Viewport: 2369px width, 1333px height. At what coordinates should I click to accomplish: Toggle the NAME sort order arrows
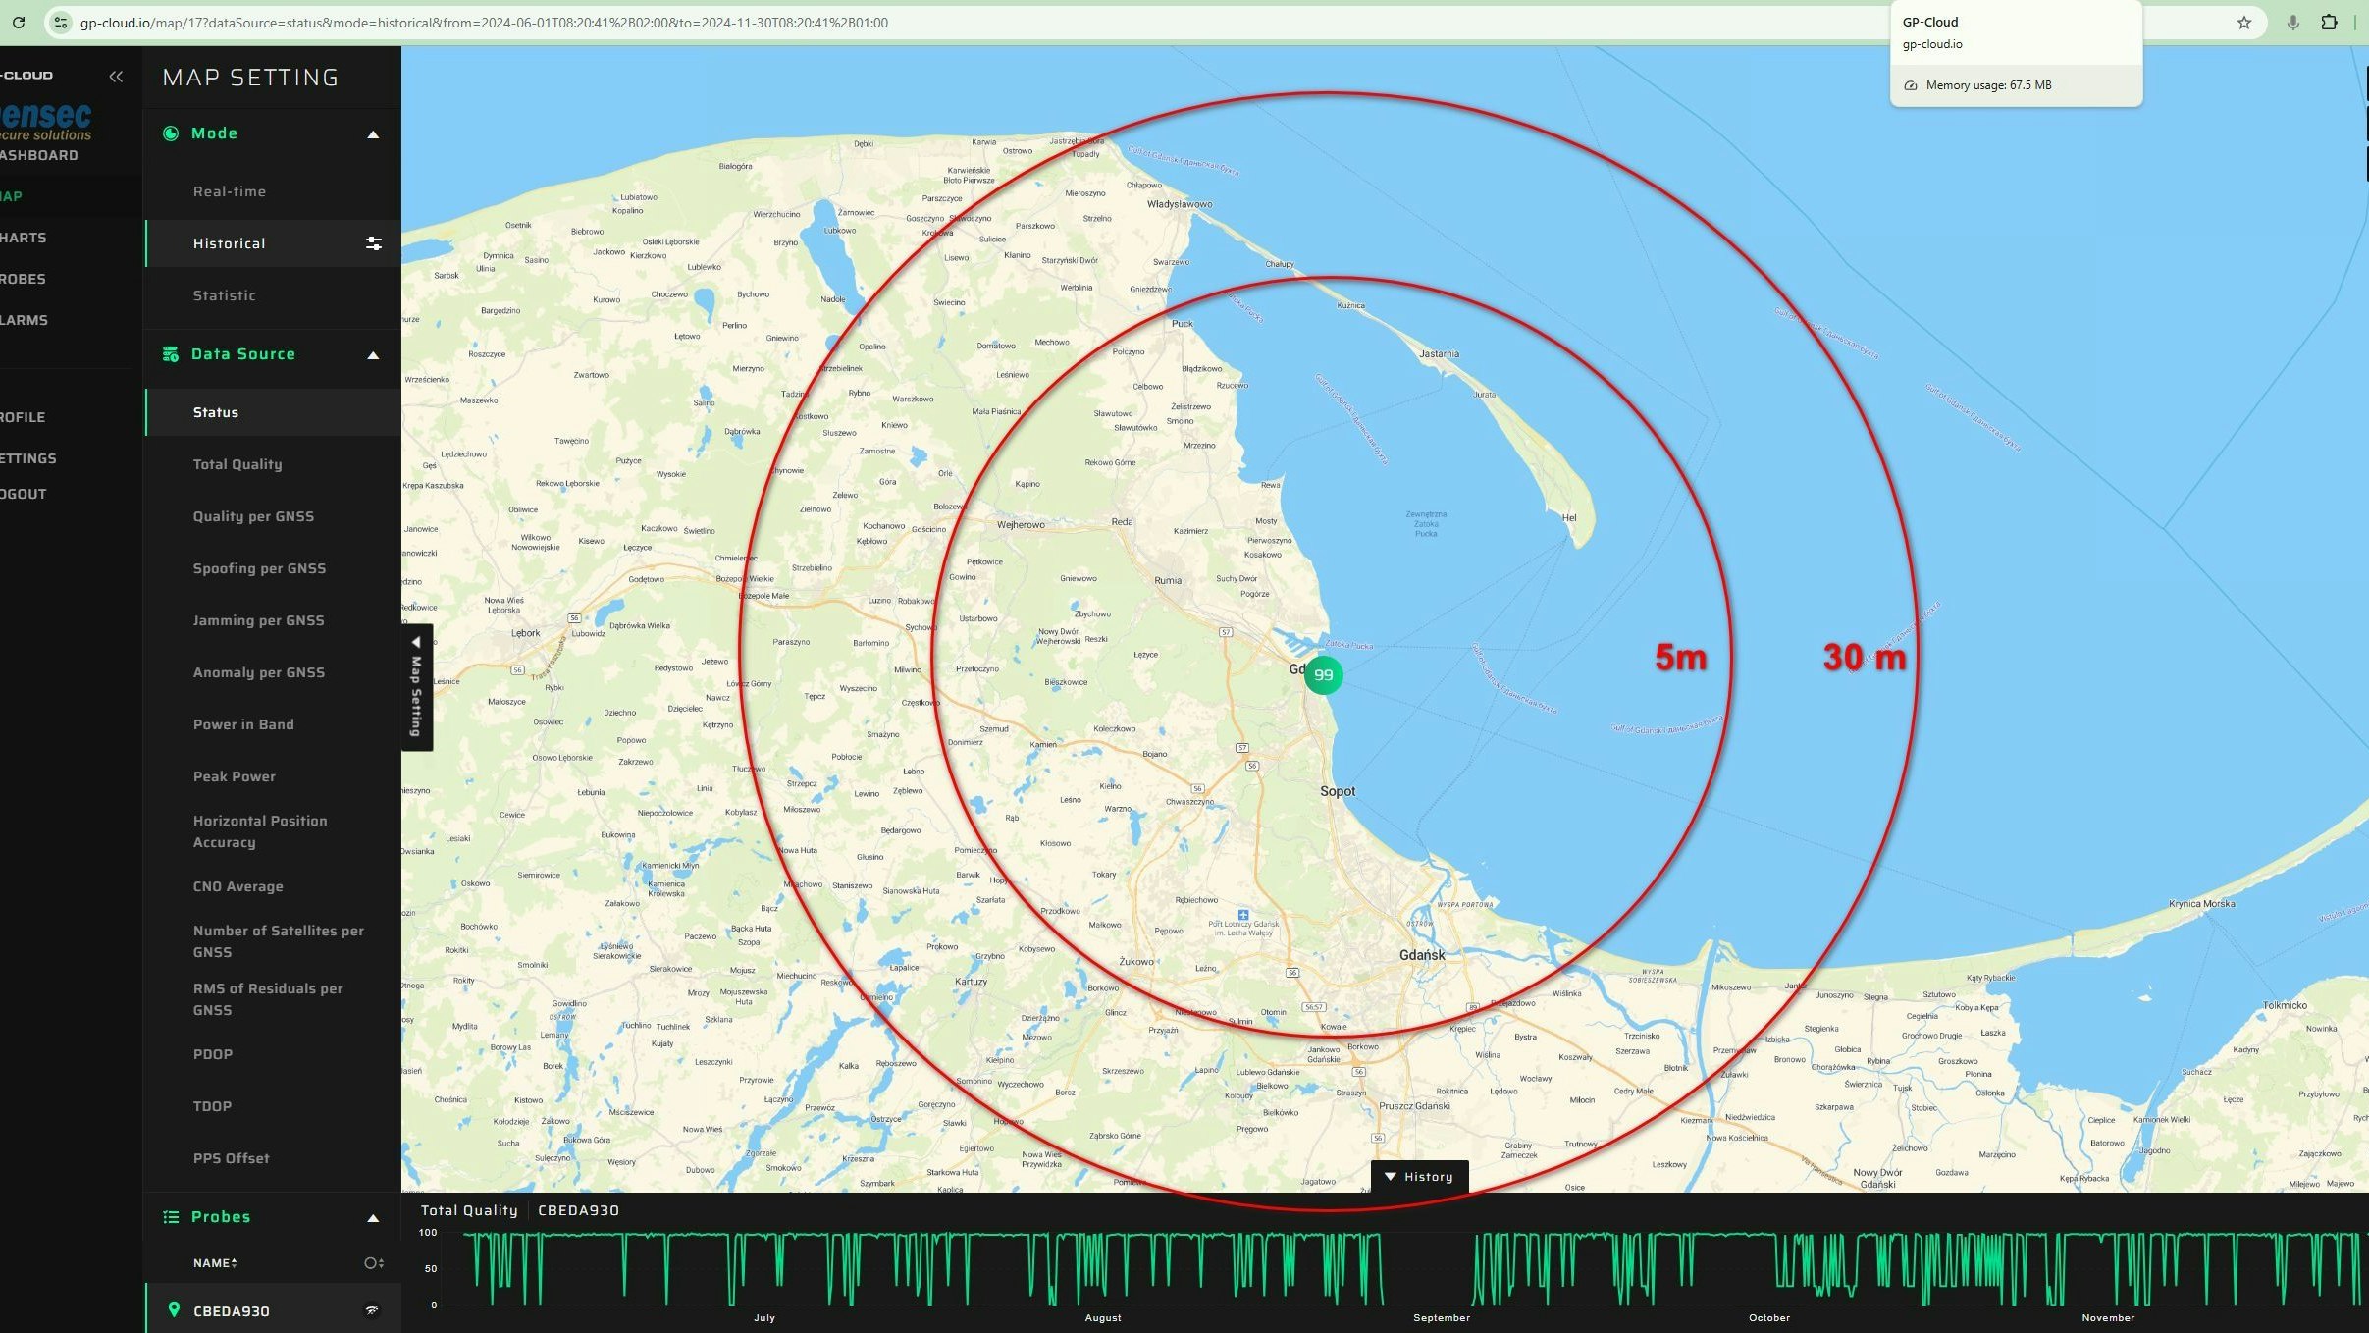click(x=236, y=1263)
